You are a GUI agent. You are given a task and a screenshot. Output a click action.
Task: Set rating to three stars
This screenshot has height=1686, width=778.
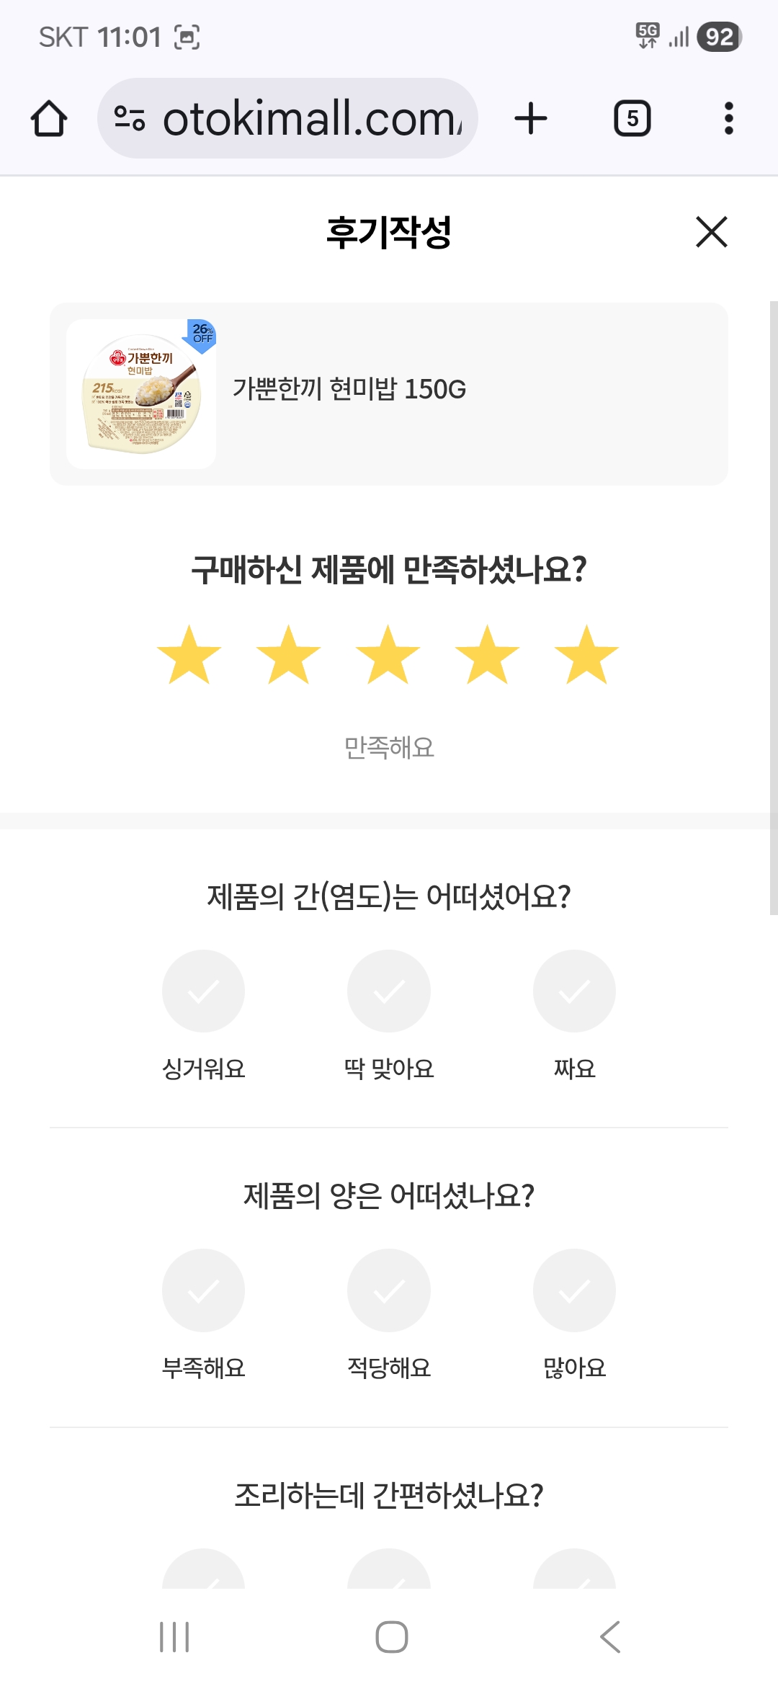tap(388, 655)
